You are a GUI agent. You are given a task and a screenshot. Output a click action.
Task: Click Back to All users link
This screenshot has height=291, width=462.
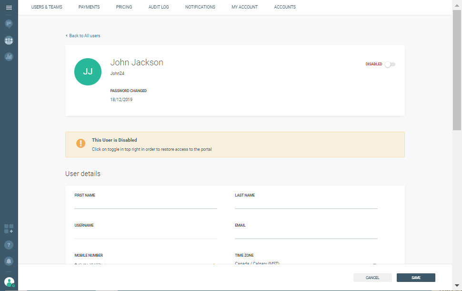(x=83, y=36)
